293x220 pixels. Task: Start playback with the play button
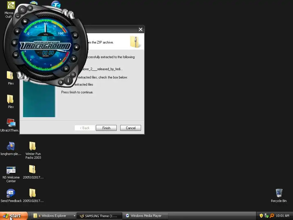coord(74,59)
